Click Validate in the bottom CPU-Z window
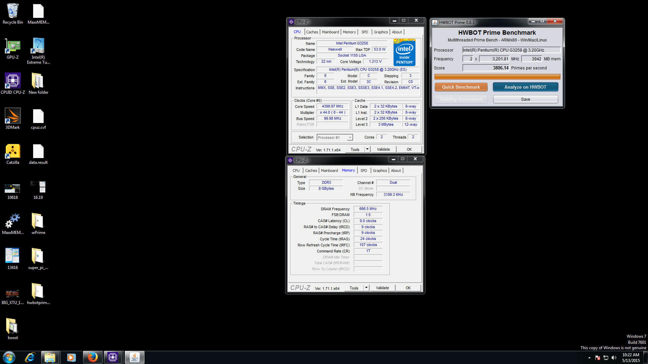Image resolution: width=648 pixels, height=364 pixels. click(382, 288)
